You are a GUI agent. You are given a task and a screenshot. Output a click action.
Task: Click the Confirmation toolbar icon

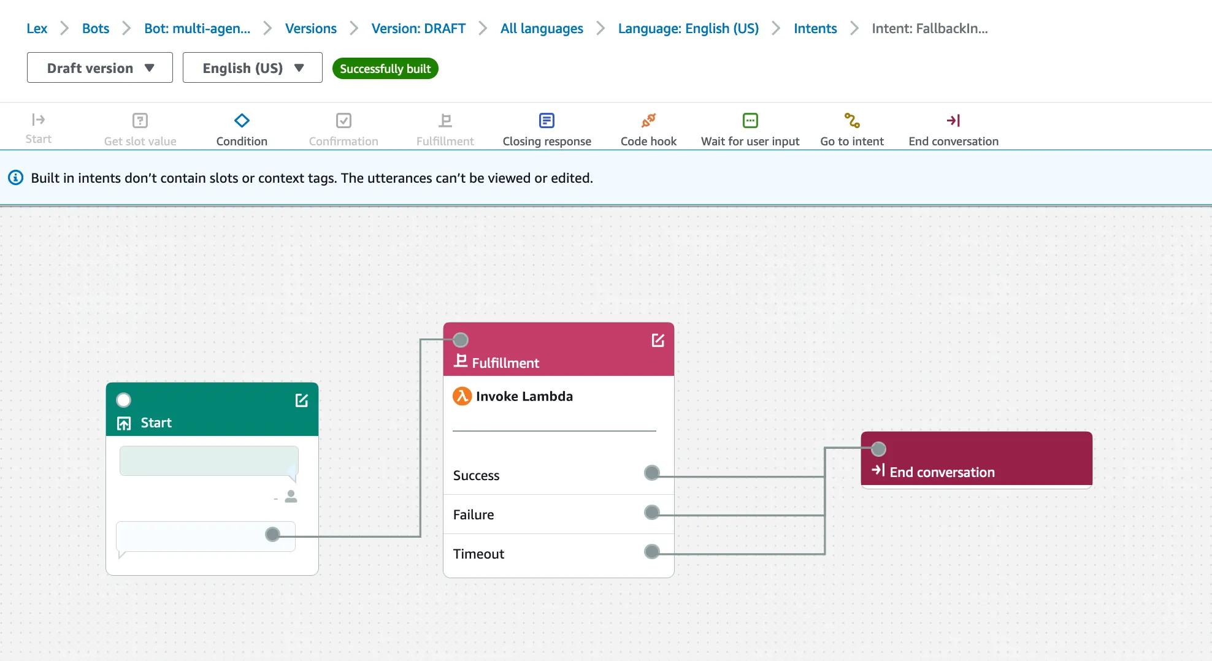coord(343,120)
